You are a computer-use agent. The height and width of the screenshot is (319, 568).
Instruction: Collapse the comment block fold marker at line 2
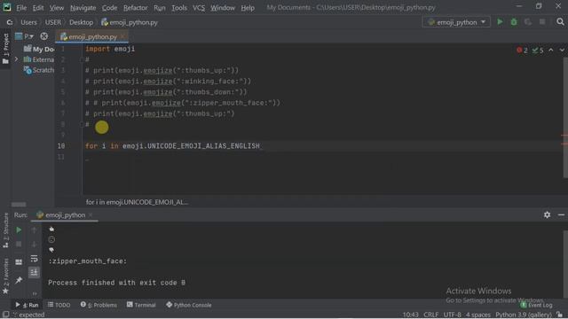(83, 59)
